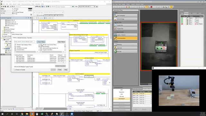Toggle the CIP Motion Converter filter checkbox
The width and height of the screenshot is (206, 116).
tap(15, 48)
